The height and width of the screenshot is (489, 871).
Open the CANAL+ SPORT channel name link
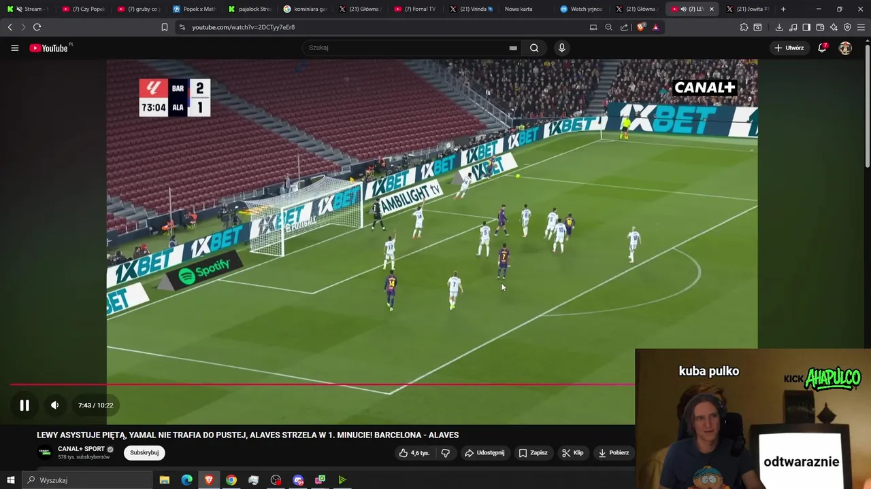(82, 449)
